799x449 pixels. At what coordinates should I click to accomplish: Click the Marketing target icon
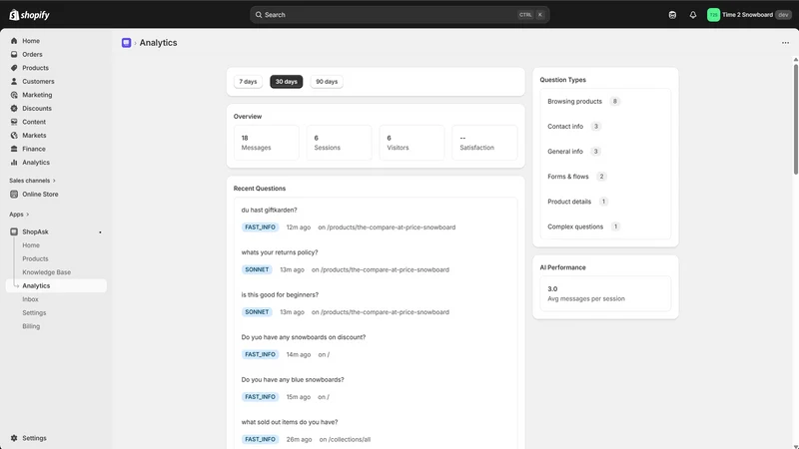click(x=14, y=95)
